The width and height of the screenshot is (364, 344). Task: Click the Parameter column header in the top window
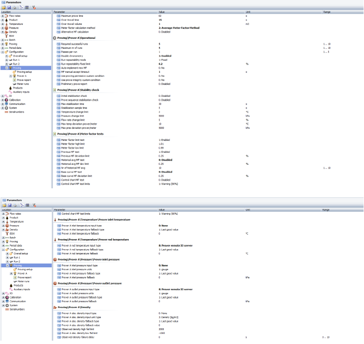click(105, 12)
